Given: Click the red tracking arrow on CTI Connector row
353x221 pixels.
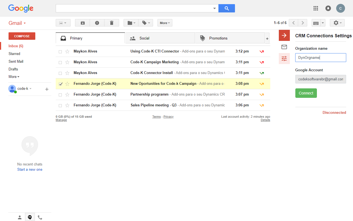Looking at the screenshot, I should coord(262,52).
